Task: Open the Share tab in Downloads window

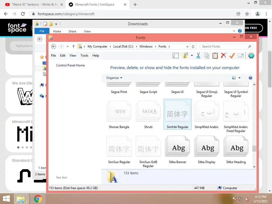Action: pyautogui.click(x=72, y=31)
